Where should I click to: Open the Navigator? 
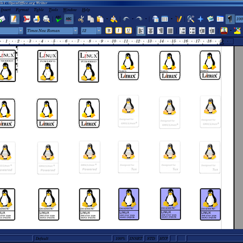(200, 19)
